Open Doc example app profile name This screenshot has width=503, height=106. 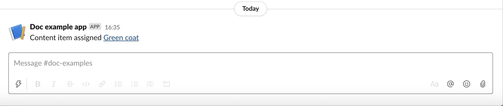tap(58, 27)
